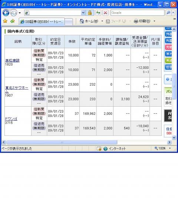Click the pink 先物 sidebar button
Viewport: 178px width, 204px height.
[168, 47]
